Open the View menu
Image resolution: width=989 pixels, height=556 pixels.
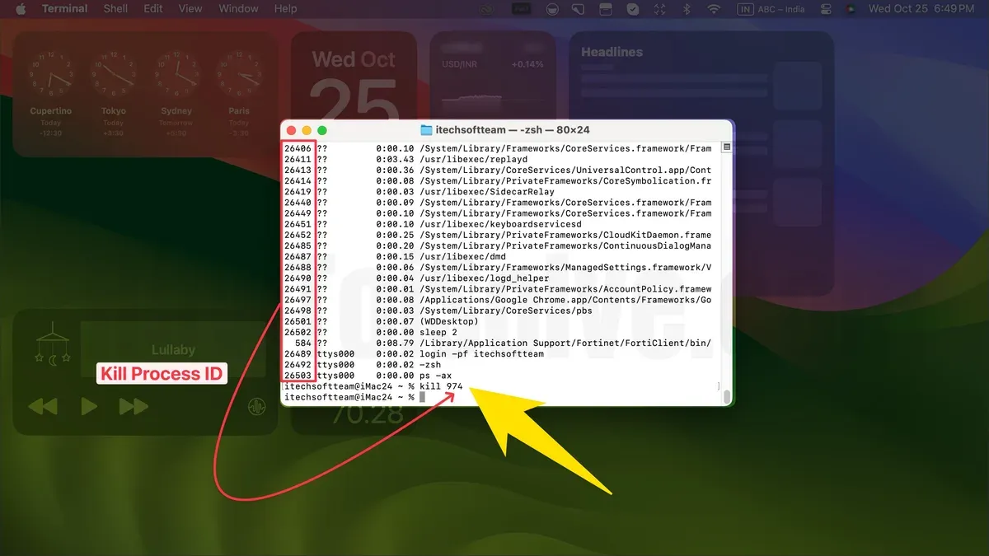[x=190, y=9]
